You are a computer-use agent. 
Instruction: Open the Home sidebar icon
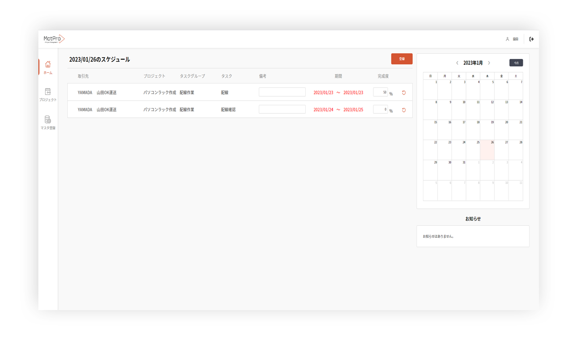pyautogui.click(x=48, y=67)
